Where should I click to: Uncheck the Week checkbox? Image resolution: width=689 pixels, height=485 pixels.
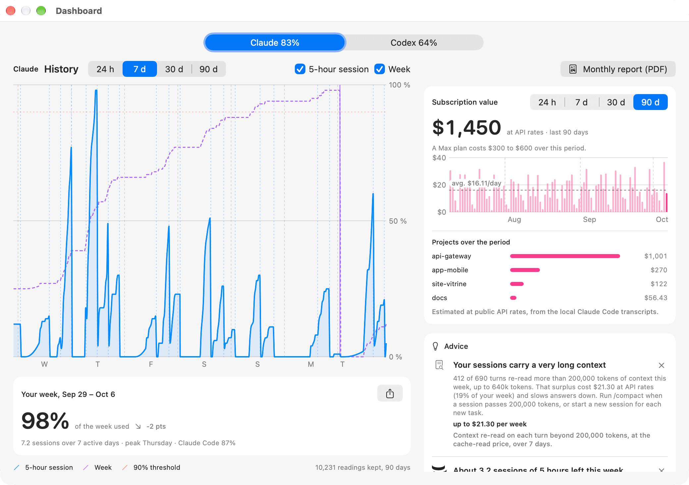coord(380,69)
